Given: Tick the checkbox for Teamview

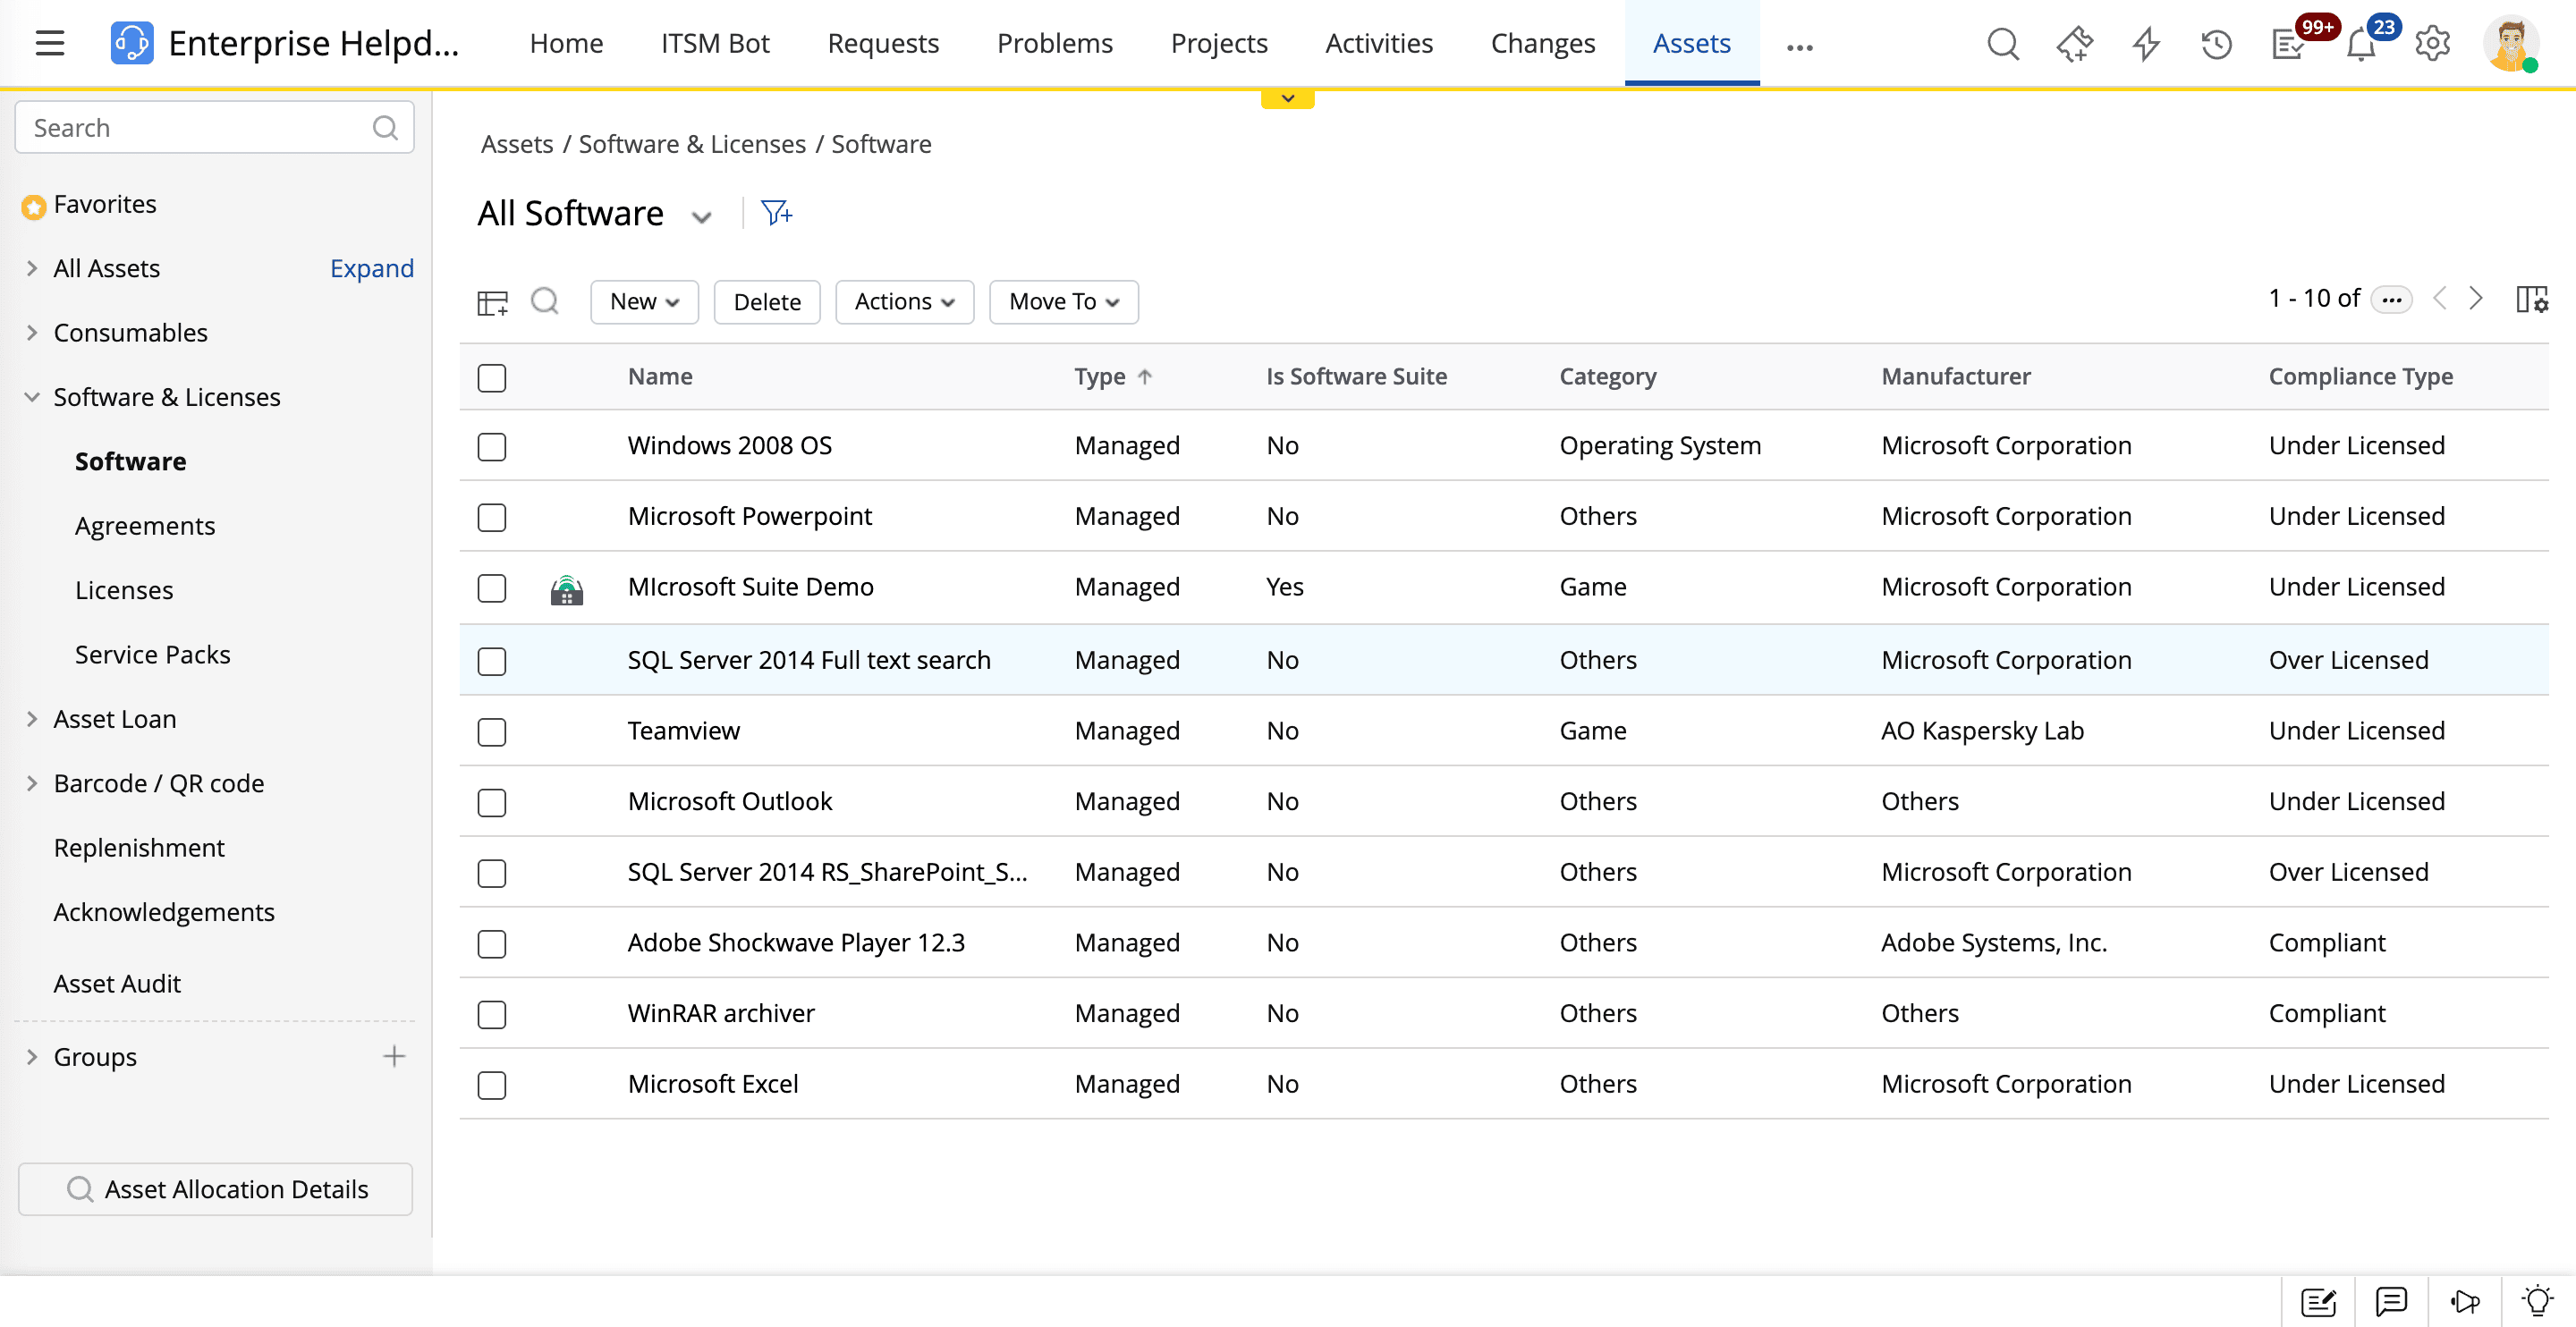Looking at the screenshot, I should coord(492,732).
